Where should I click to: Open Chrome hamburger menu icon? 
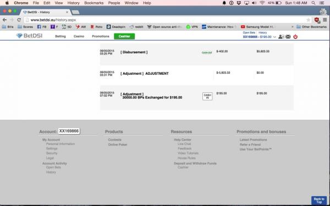[x=325, y=20]
